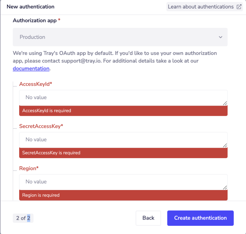Click the chevron on the Authorization app selector

[220, 37]
